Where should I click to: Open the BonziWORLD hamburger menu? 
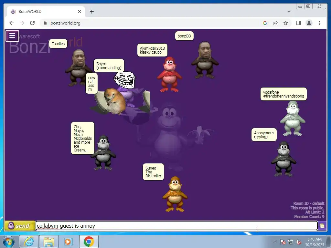(12, 36)
